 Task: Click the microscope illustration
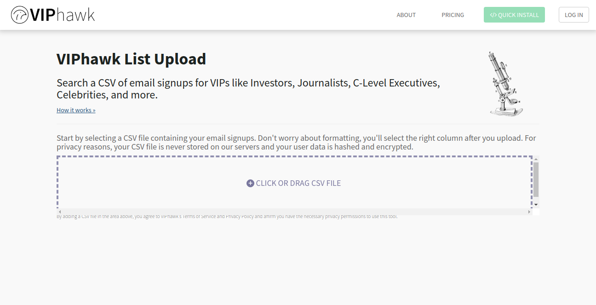pyautogui.click(x=506, y=83)
